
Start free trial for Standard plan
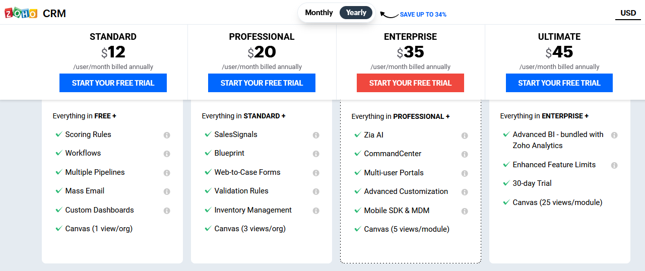click(x=113, y=83)
